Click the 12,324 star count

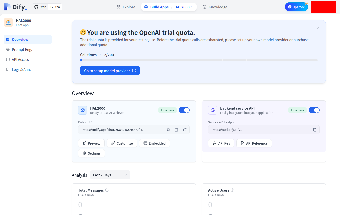tap(55, 7)
